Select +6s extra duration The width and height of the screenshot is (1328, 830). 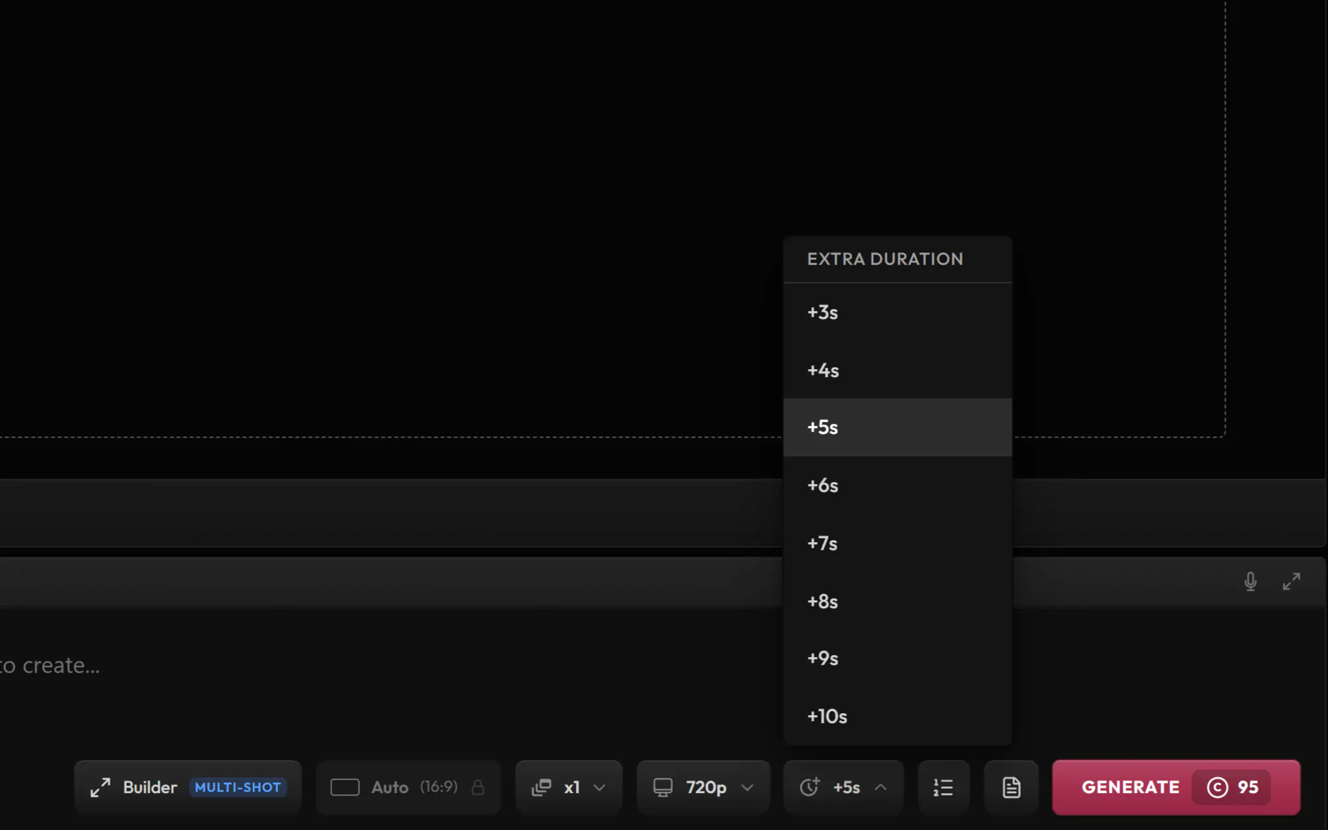point(897,485)
